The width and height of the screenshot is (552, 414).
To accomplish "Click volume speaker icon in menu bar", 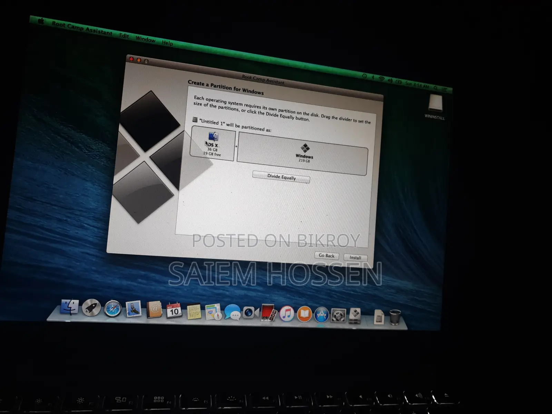I will (x=390, y=80).
